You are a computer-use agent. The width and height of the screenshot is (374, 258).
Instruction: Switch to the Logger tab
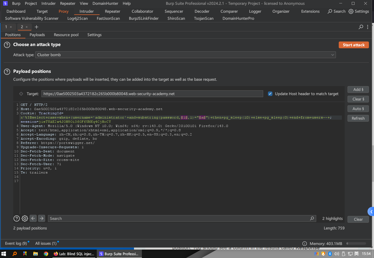[x=255, y=11]
